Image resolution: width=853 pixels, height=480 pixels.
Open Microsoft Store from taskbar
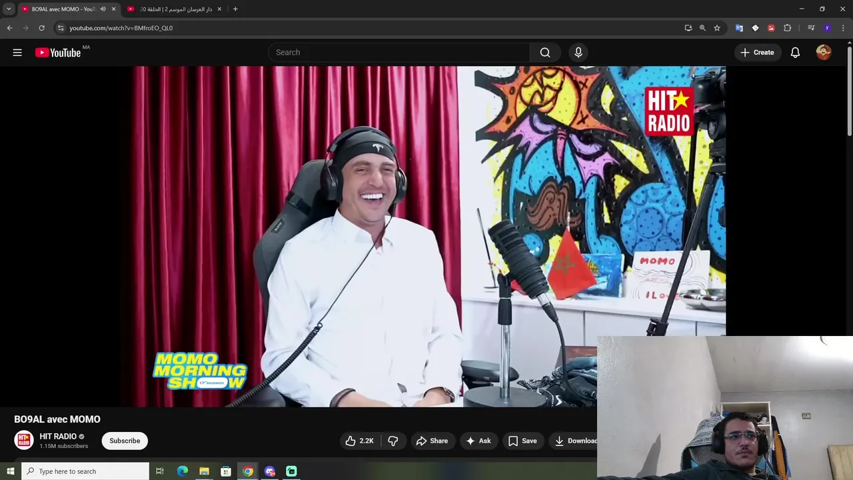coord(226,471)
